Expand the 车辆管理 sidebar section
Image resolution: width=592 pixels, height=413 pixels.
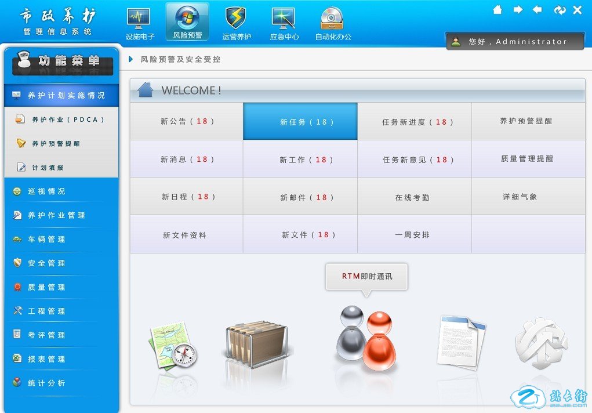pyautogui.click(x=46, y=239)
